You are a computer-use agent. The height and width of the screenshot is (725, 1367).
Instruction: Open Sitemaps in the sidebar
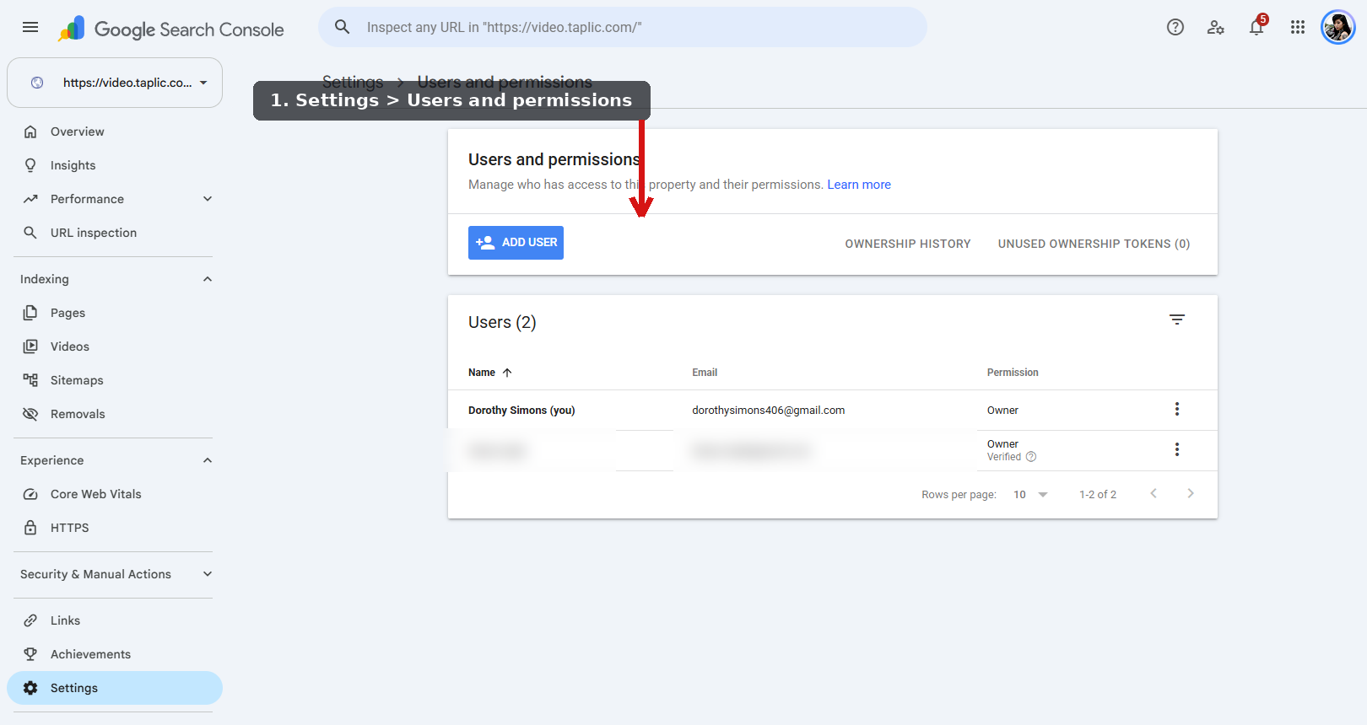[x=115, y=380]
